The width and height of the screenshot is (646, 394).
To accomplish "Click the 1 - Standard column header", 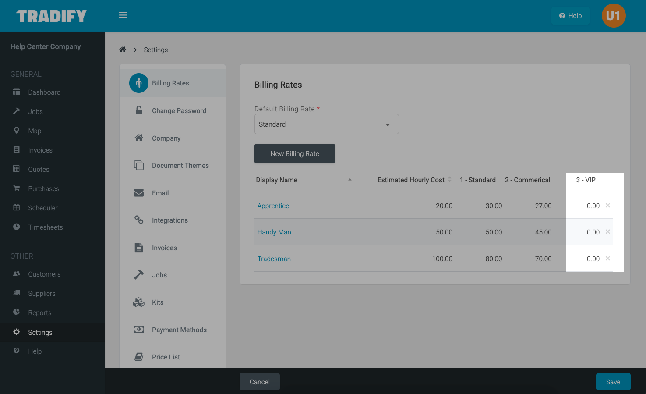I will [478, 180].
